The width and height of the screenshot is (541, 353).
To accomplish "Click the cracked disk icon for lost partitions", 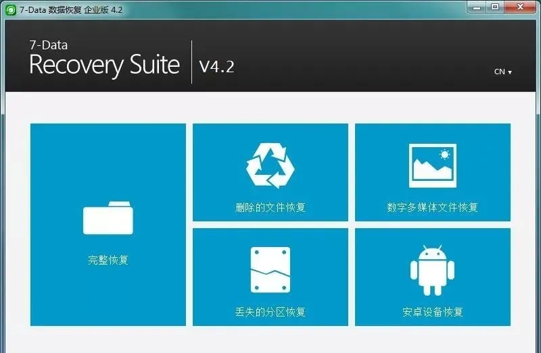I will pyautogui.click(x=270, y=270).
